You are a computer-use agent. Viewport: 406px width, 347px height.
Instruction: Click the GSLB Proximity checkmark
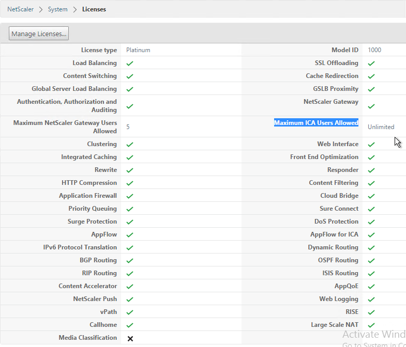click(x=371, y=89)
